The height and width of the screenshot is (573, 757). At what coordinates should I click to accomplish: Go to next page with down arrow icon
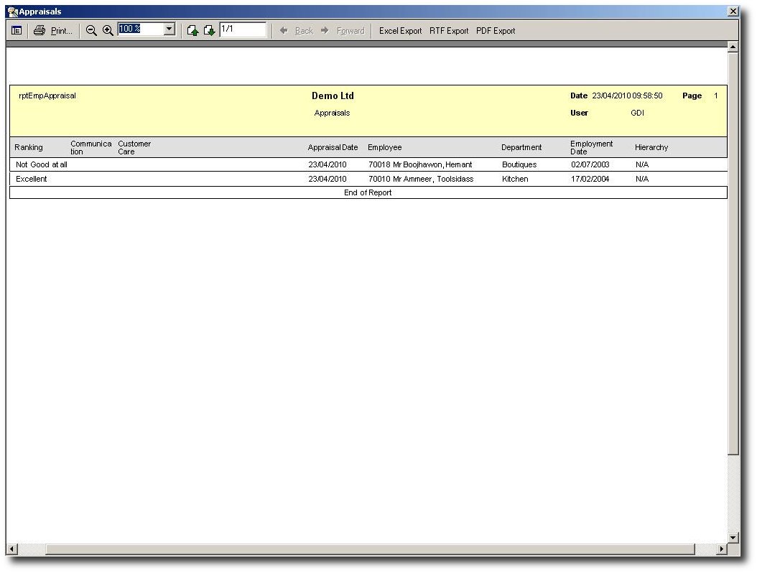pyautogui.click(x=209, y=31)
